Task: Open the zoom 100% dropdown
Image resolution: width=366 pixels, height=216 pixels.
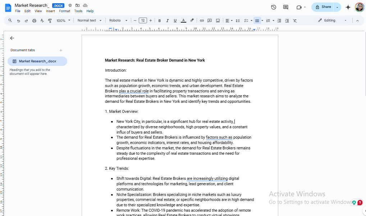Action: click(x=63, y=20)
